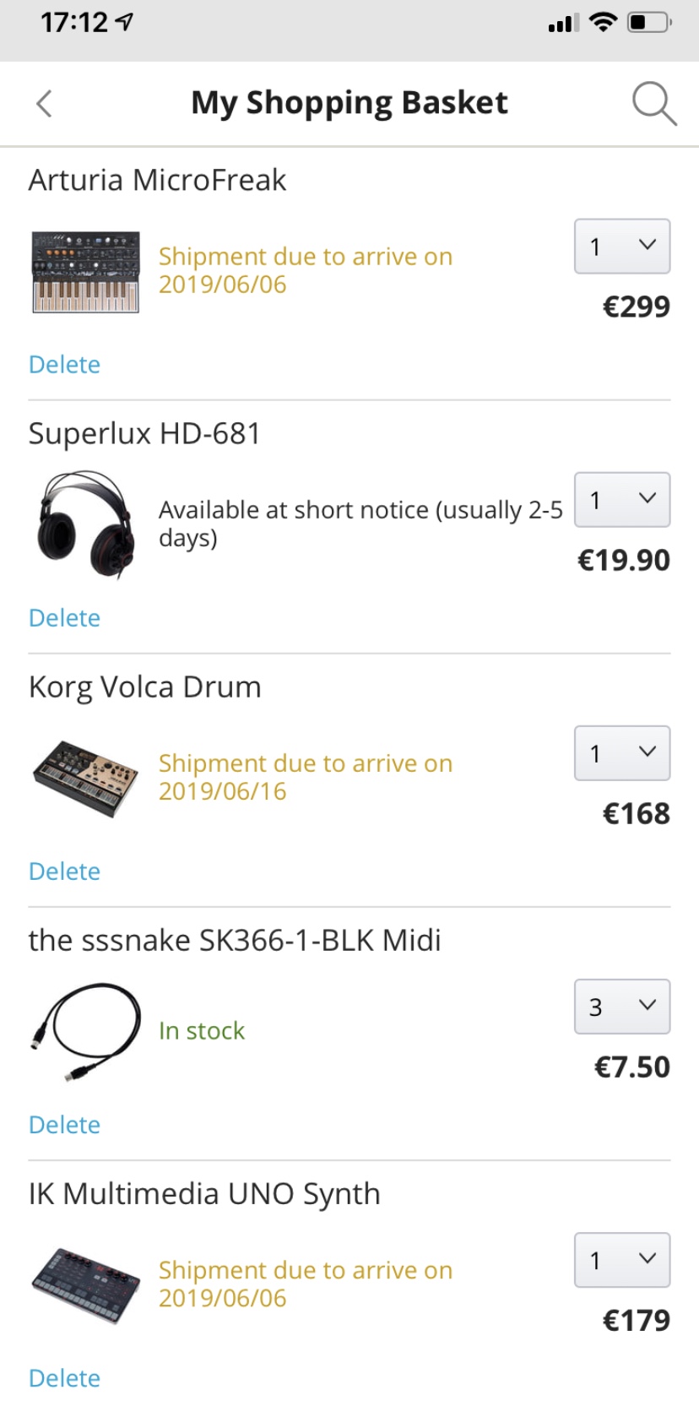This screenshot has height=1406, width=699.
Task: Remove Superlux HD-681 via Delete link
Action: click(64, 618)
